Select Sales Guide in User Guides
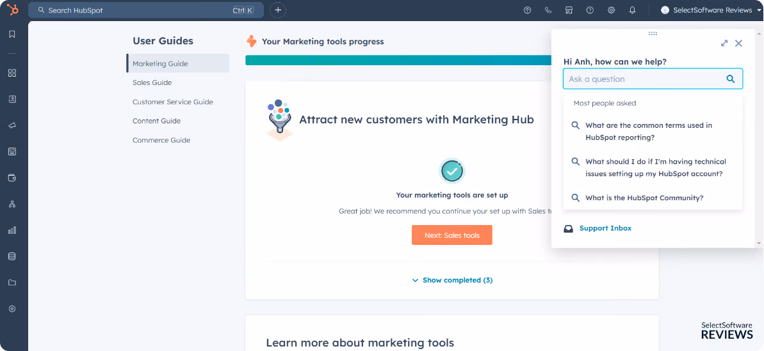Viewport: 764px width, 351px height. [x=152, y=82]
